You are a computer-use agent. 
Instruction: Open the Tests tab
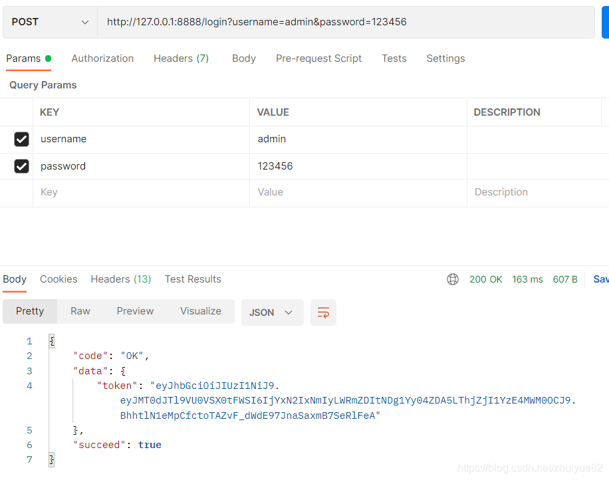(394, 59)
